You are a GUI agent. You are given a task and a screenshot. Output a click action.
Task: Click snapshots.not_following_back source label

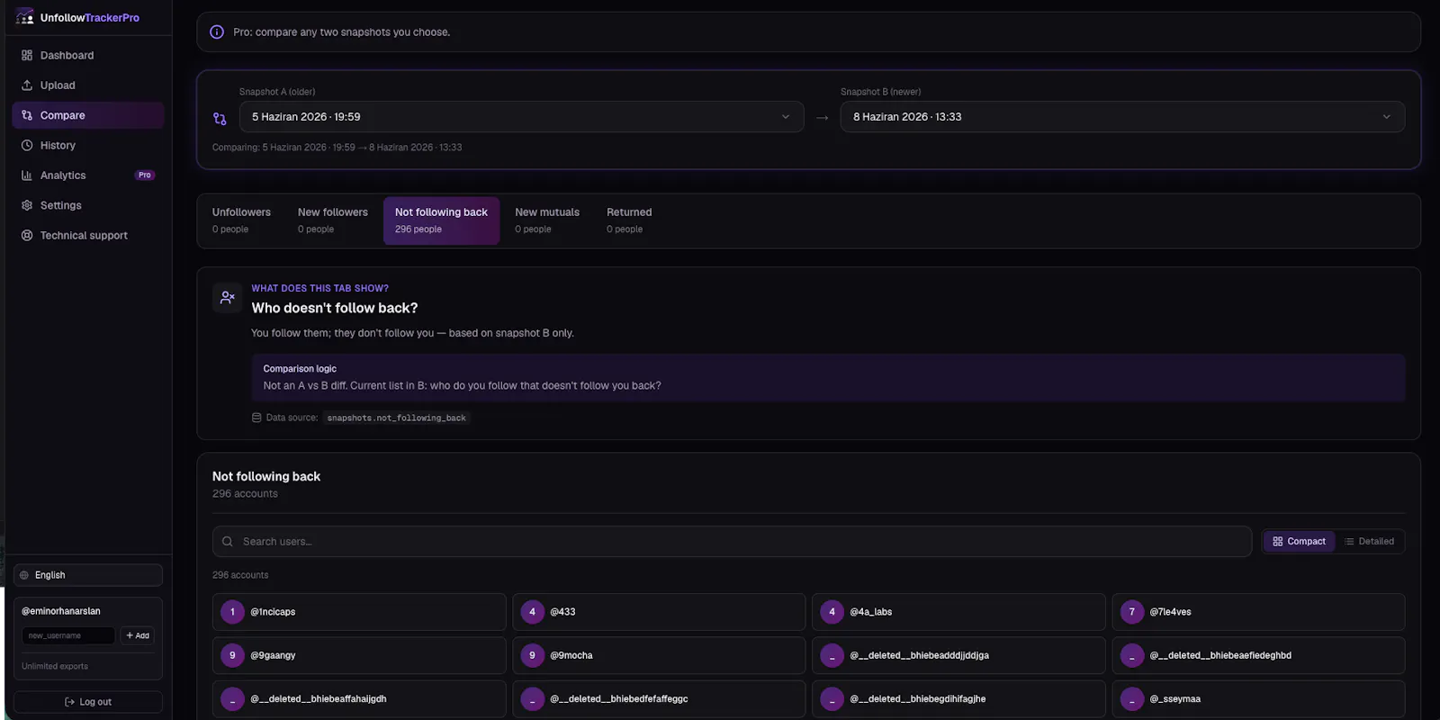click(396, 418)
